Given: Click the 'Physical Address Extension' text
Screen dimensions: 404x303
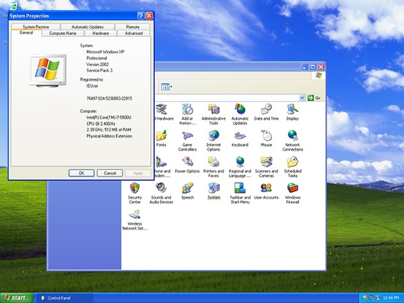Looking at the screenshot, I should 109,136.
